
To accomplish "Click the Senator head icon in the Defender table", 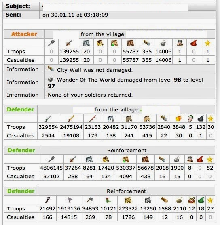I will (x=190, y=118).
